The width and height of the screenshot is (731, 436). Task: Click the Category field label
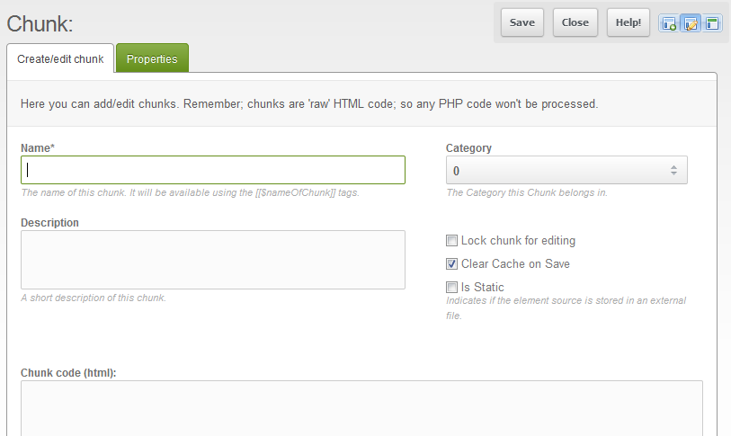[x=468, y=148]
